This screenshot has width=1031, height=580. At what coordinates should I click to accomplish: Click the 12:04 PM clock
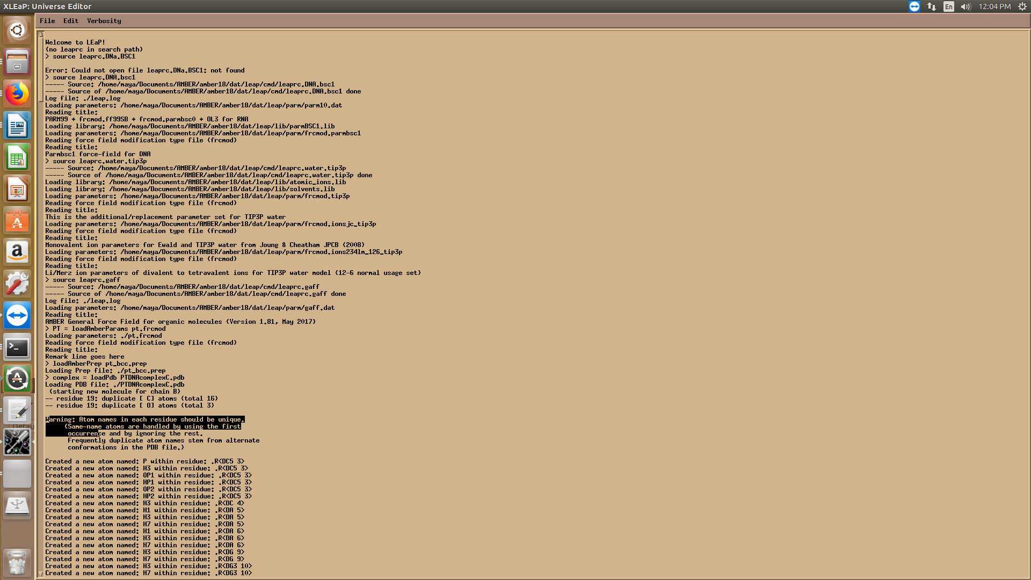pyautogui.click(x=994, y=6)
